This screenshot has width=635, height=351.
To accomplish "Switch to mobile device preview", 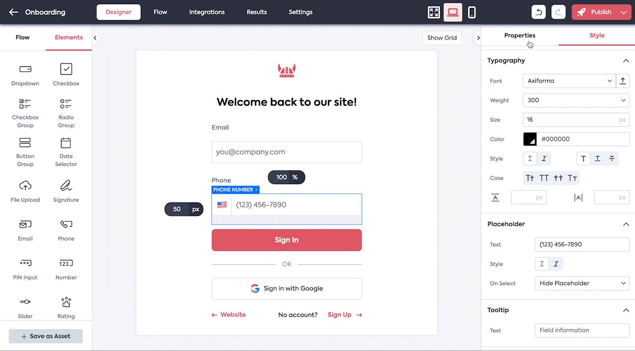I will (472, 12).
